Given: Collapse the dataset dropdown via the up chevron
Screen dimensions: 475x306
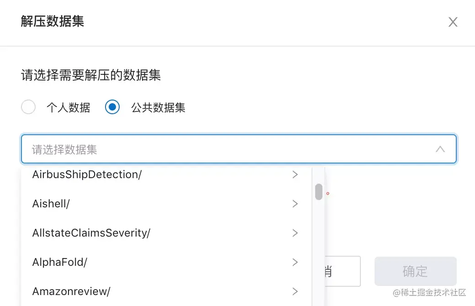Looking at the screenshot, I should pos(440,149).
